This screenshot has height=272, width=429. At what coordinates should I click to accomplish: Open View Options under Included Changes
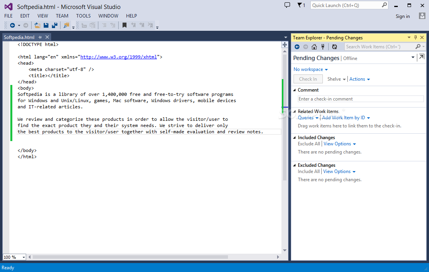(x=340, y=144)
